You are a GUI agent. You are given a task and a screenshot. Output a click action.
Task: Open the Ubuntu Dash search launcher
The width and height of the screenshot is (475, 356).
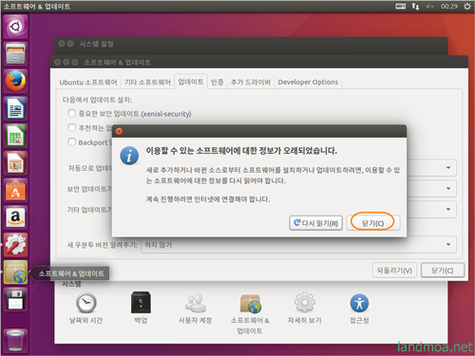15,27
